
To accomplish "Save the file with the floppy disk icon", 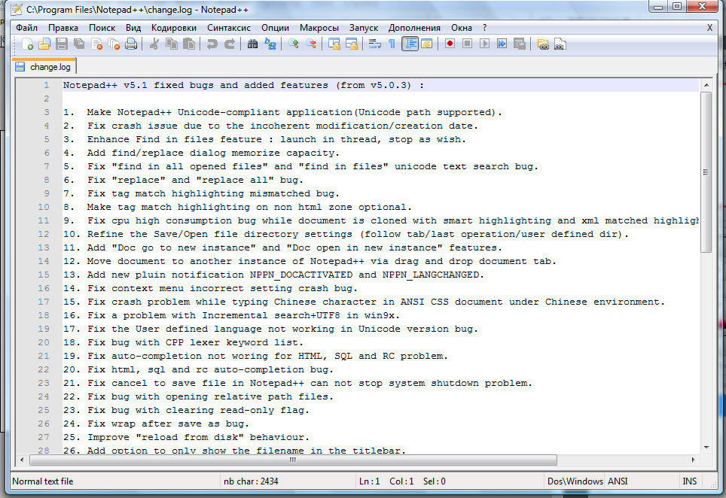I will [x=62, y=44].
